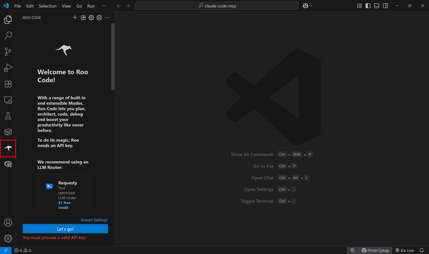
Task: Open the Testing flask view
Action: tap(8, 116)
